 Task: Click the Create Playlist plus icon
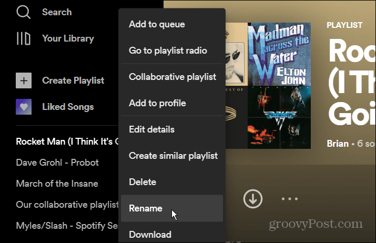[x=24, y=80]
